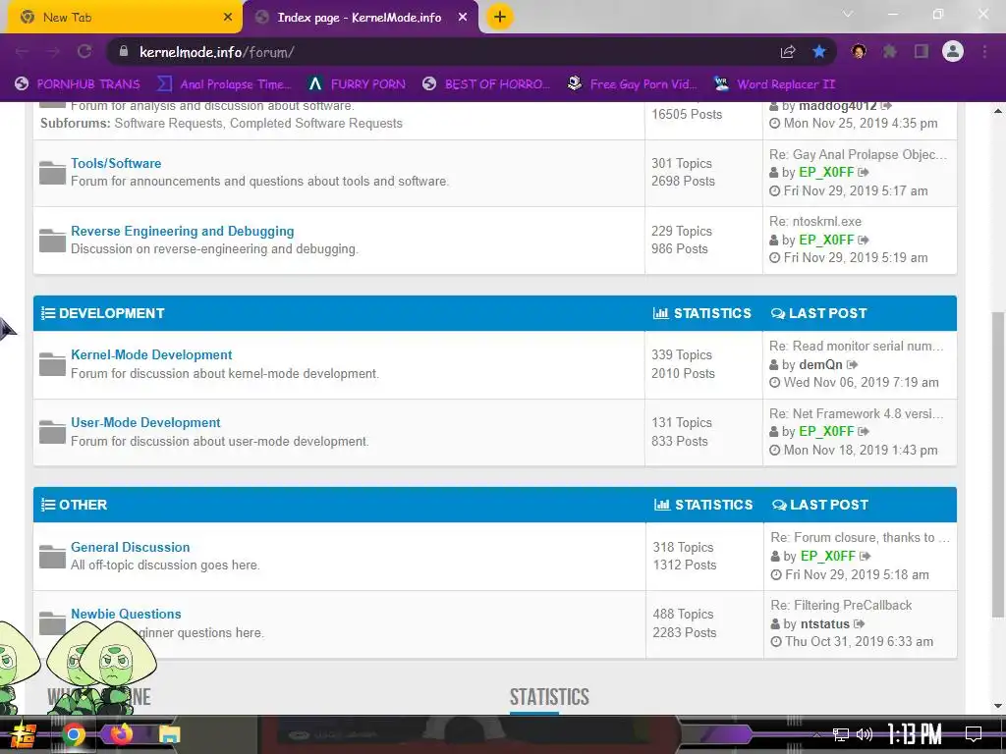Open the Newbie Questions forum
The image size is (1006, 754).
[x=126, y=614]
